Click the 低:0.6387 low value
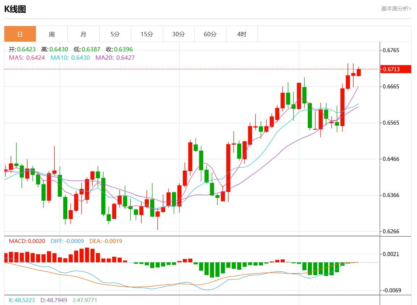The width and height of the screenshot is (417, 305). [x=87, y=49]
